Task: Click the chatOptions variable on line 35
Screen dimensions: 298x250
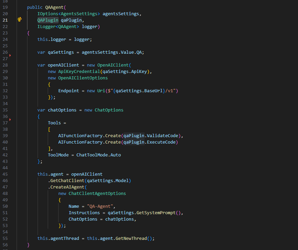Action: click(x=62, y=110)
